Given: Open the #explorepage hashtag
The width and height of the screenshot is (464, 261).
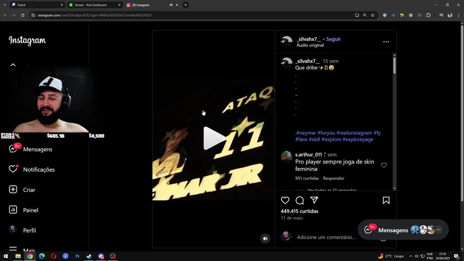Looking at the screenshot, I should [x=358, y=140].
